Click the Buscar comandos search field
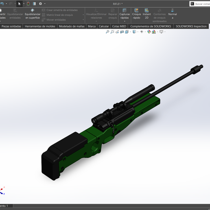Viewport: 210px width, 210px height. (200, 4)
